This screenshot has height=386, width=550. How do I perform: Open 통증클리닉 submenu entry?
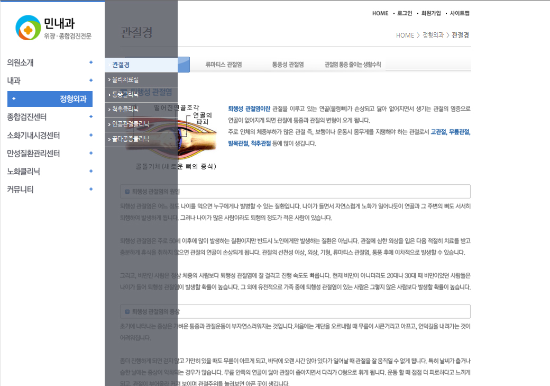coord(125,94)
